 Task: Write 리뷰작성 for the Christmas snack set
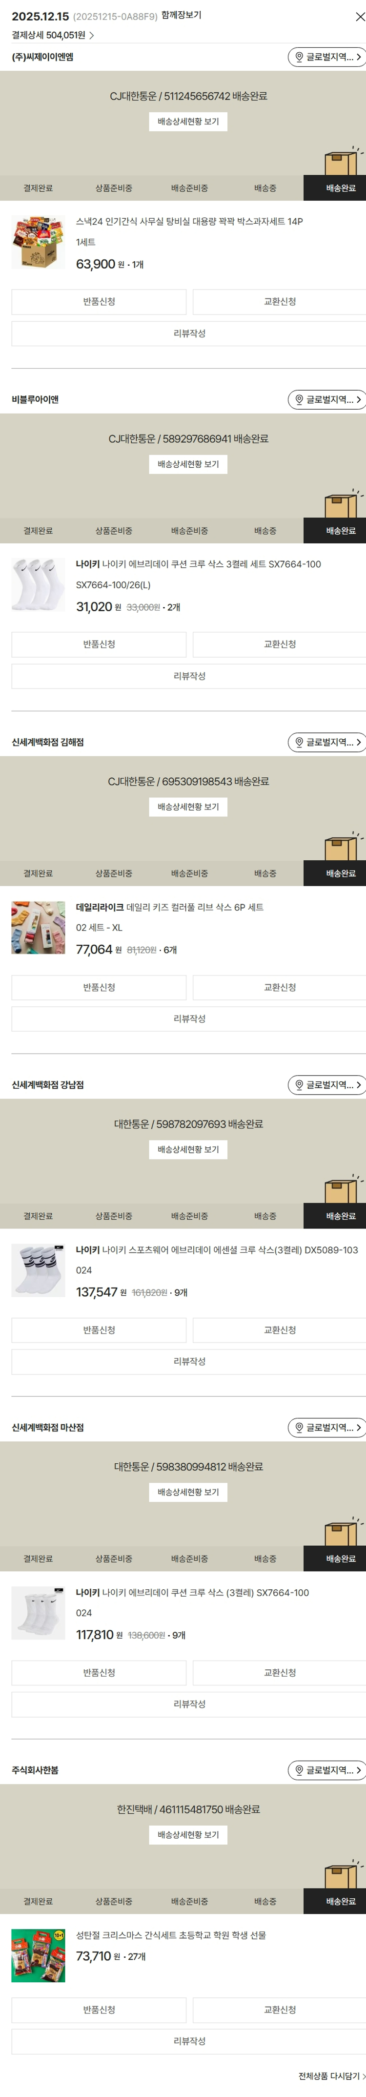coord(189,2041)
